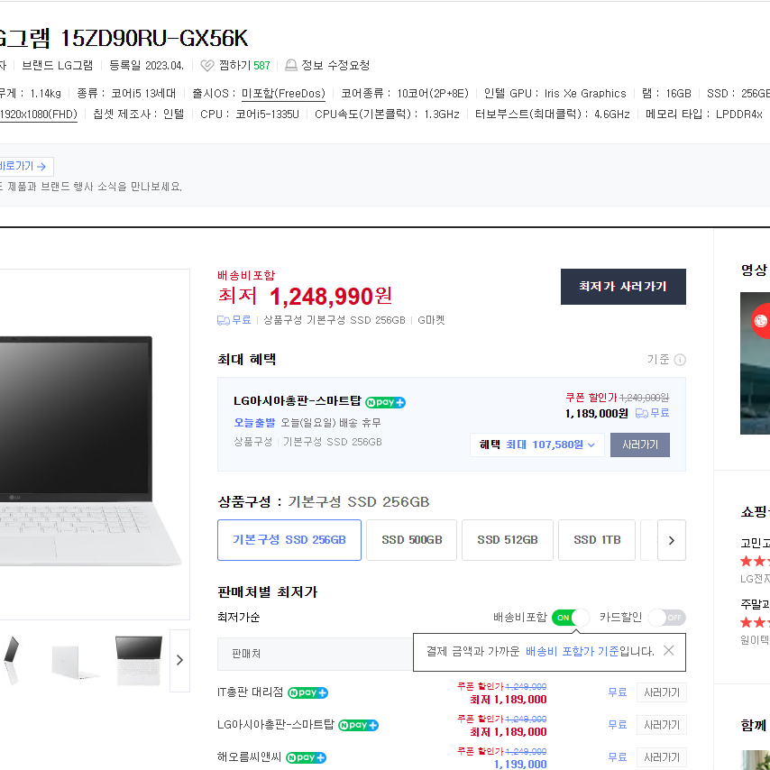The height and width of the screenshot is (770, 770).
Task: Open the video thumbnail under 영상
Action: [756, 363]
